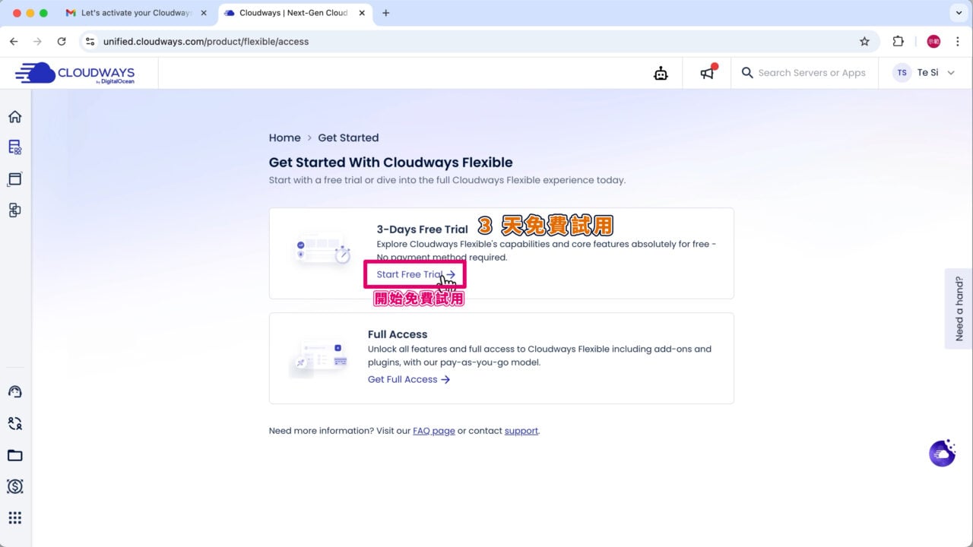This screenshot has width=973, height=547.
Task: Click the Home breadcrumb link
Action: [284, 138]
